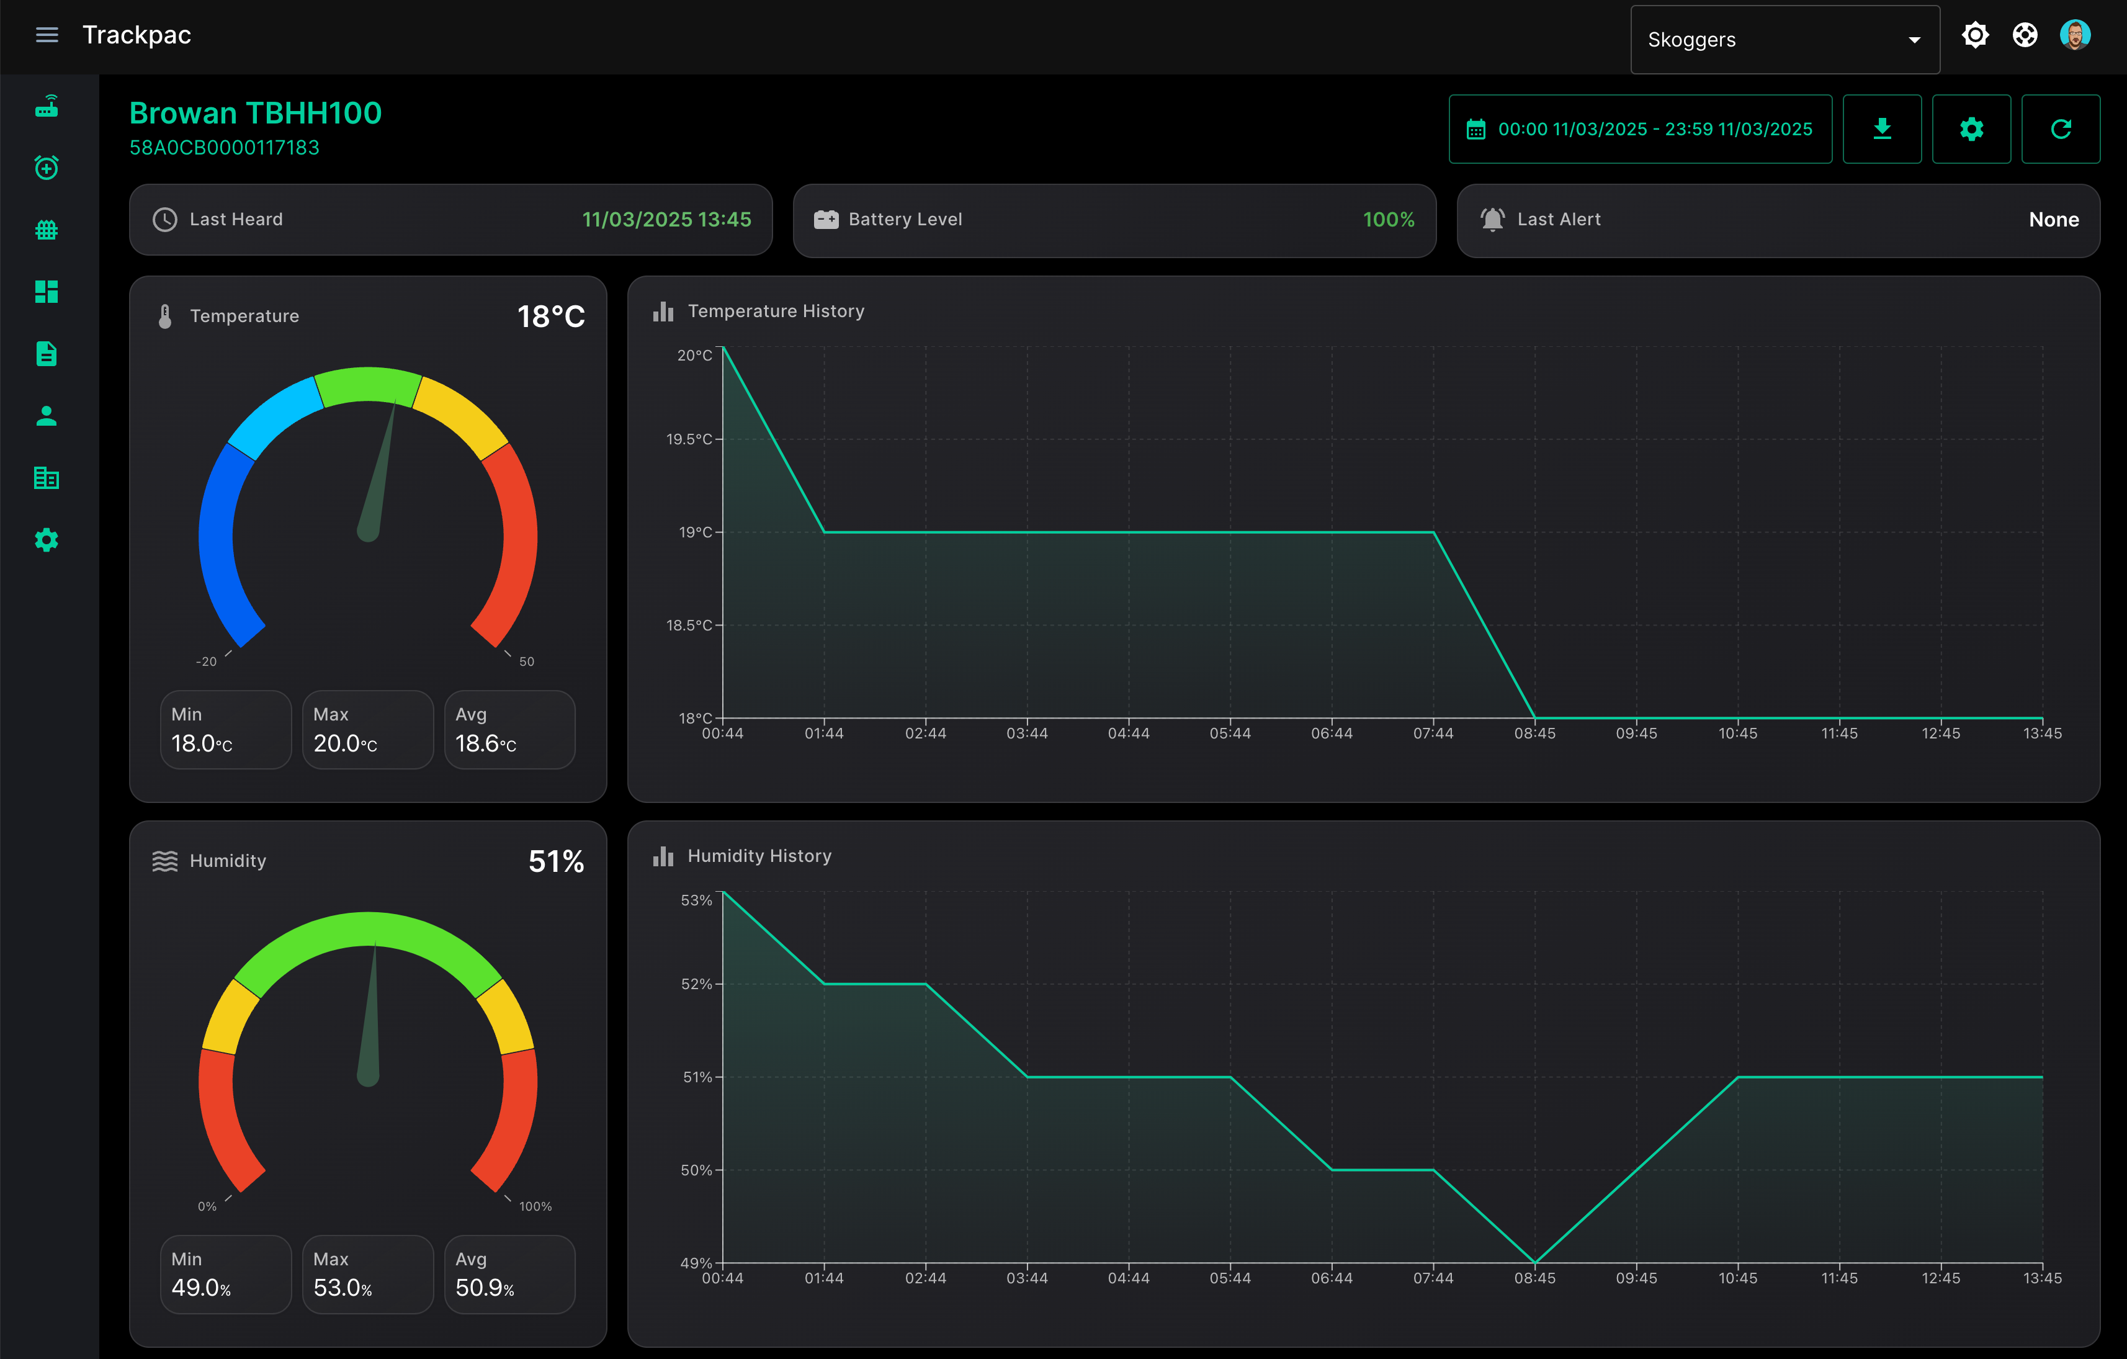2127x1359 pixels.
Task: Click the Trackpac app title
Action: click(137, 35)
